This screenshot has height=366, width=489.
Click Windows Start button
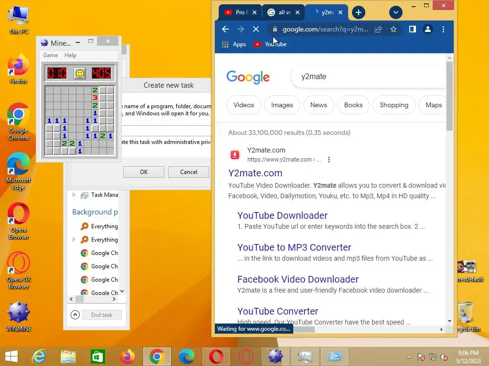coord(11,356)
